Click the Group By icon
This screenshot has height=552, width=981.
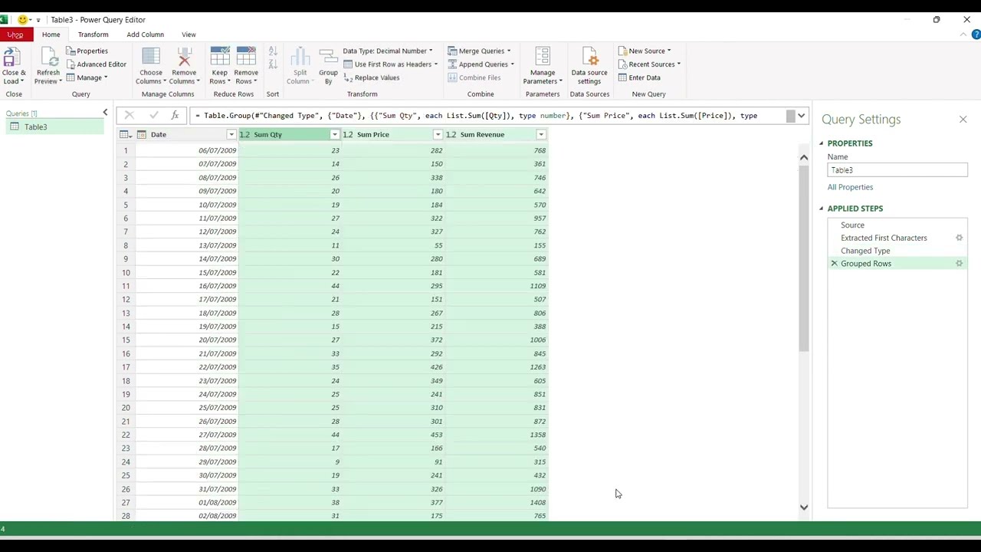pyautogui.click(x=328, y=57)
